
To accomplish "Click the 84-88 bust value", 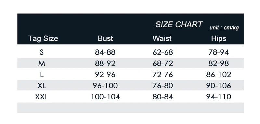I will click(x=105, y=52).
